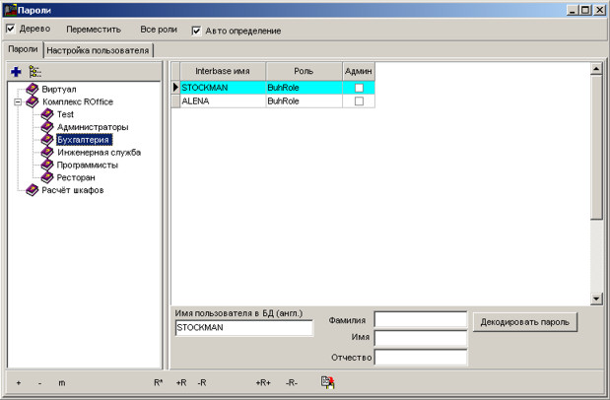
Task: Check the Админ box for STOCKMAN
Action: [359, 88]
